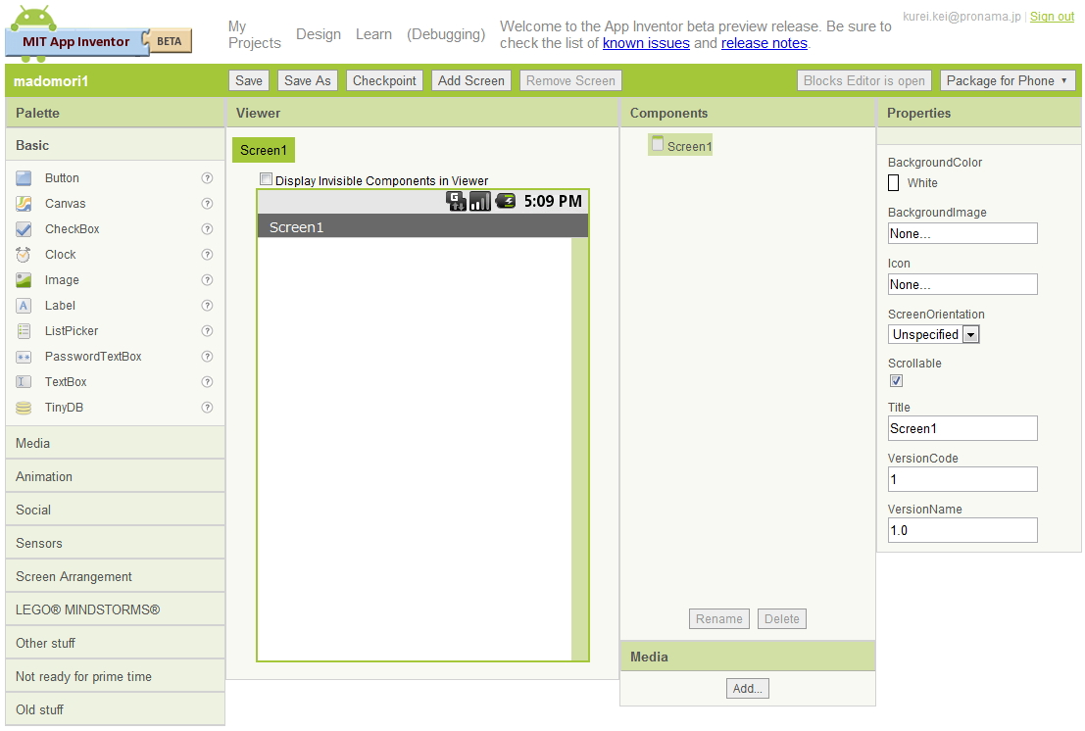Toggle Display Invisible Components in Viewer checkbox
Viewport: 1085px width, 731px height.
pyautogui.click(x=266, y=179)
